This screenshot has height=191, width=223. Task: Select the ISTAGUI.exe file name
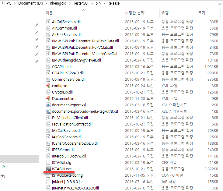62,169
